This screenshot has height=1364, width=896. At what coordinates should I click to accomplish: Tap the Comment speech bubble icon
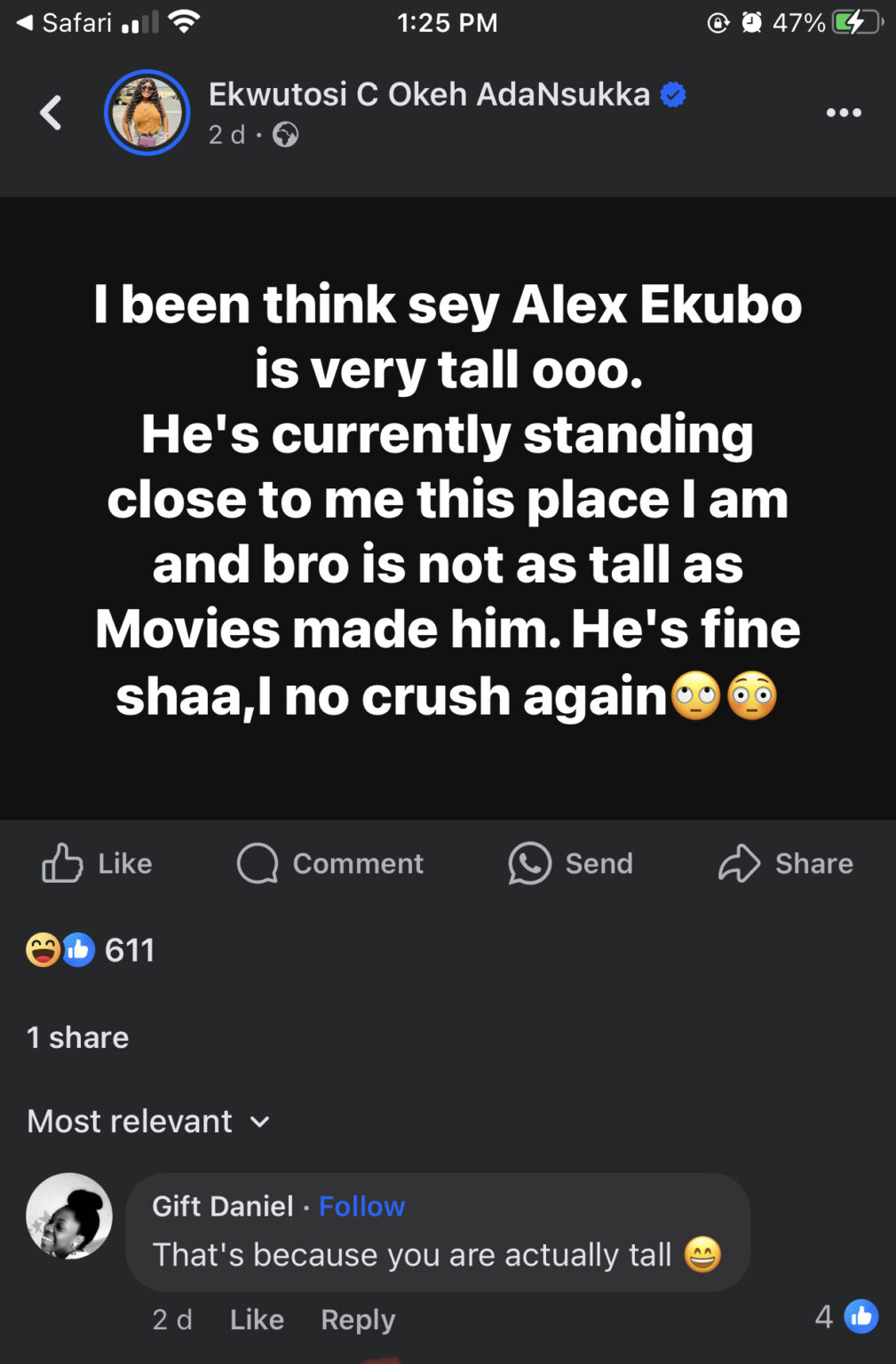258,862
